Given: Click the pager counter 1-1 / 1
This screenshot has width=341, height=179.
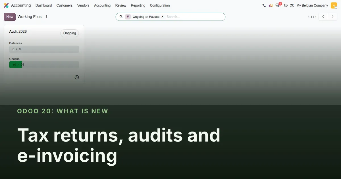Looking at the screenshot, I should [x=312, y=17].
